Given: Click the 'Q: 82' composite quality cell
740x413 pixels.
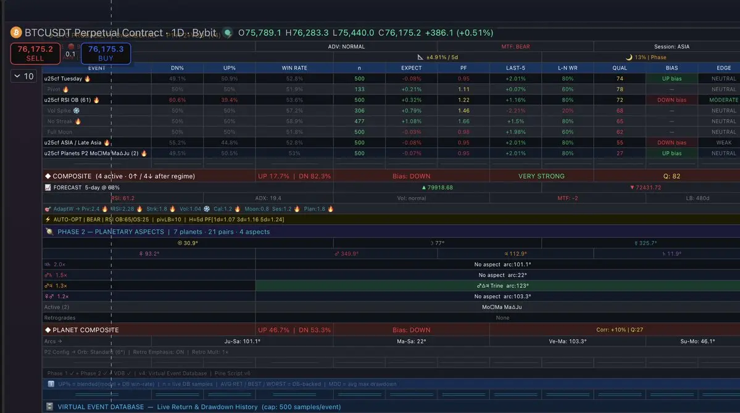Looking at the screenshot, I should 671,176.
